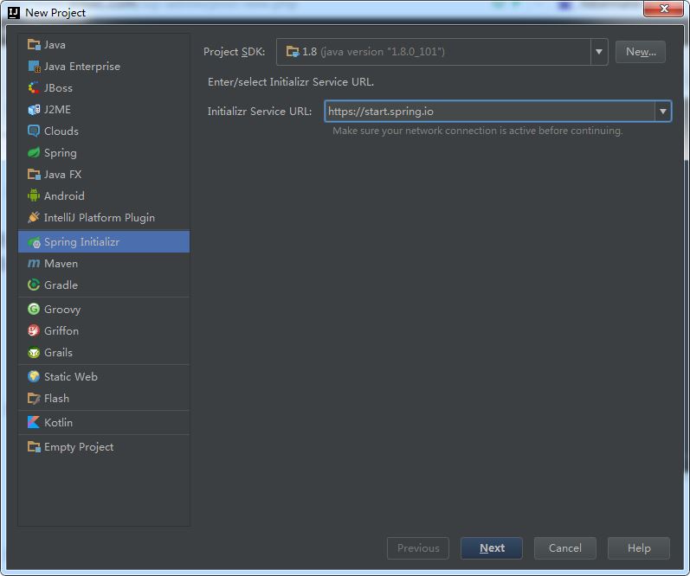Click the "Java" project type label
Viewport: 690px width, 576px height.
55,45
